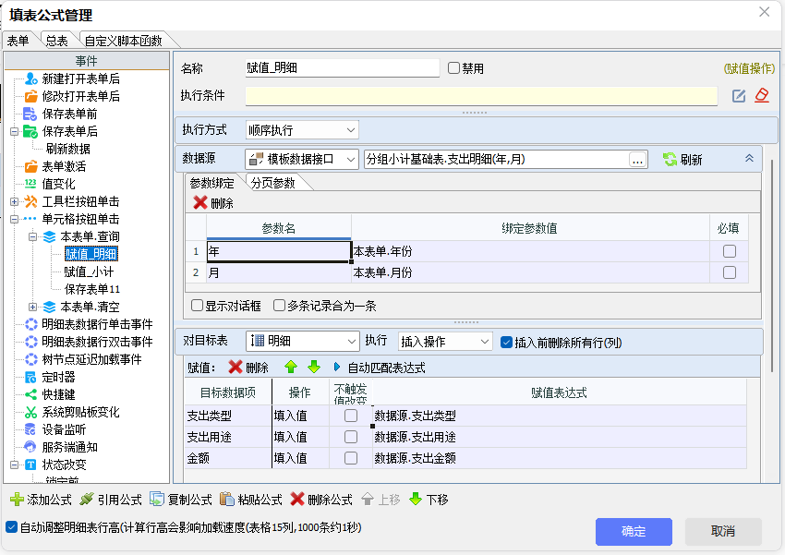785x555 pixels.
Task: Click 添加公式 at the bottom toolbar
Action: point(41,500)
